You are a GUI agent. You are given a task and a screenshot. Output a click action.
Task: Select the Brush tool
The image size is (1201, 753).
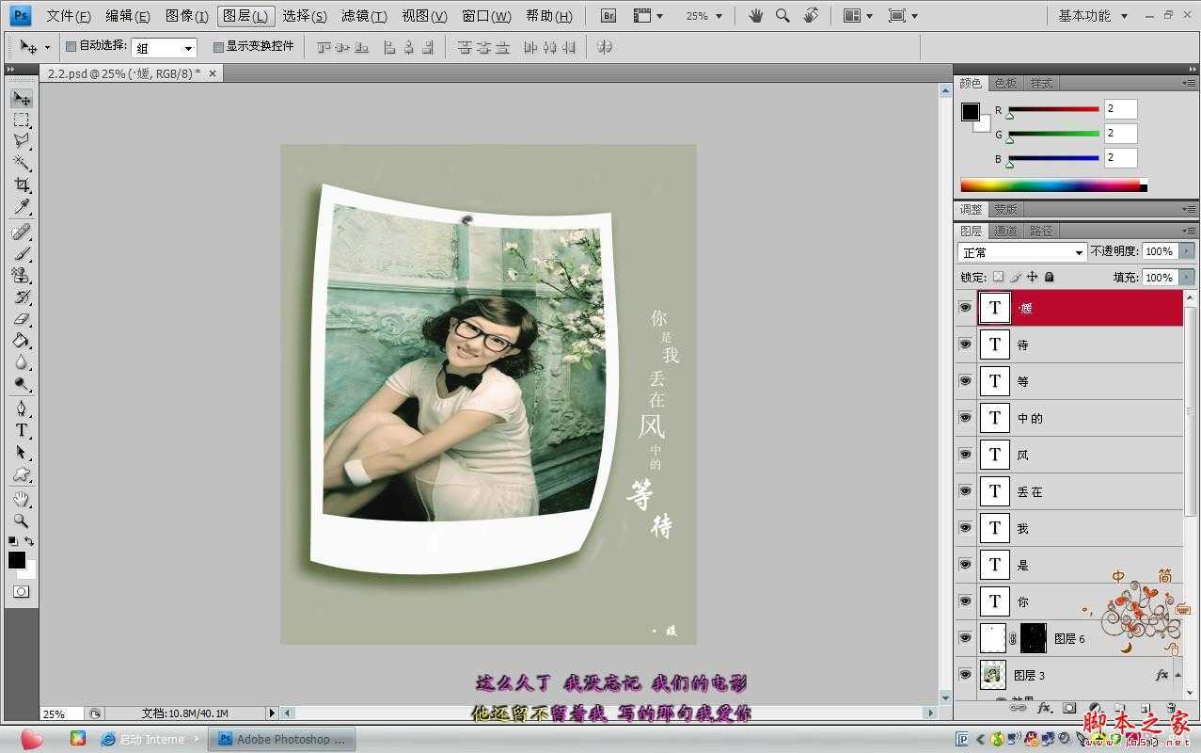coord(22,253)
